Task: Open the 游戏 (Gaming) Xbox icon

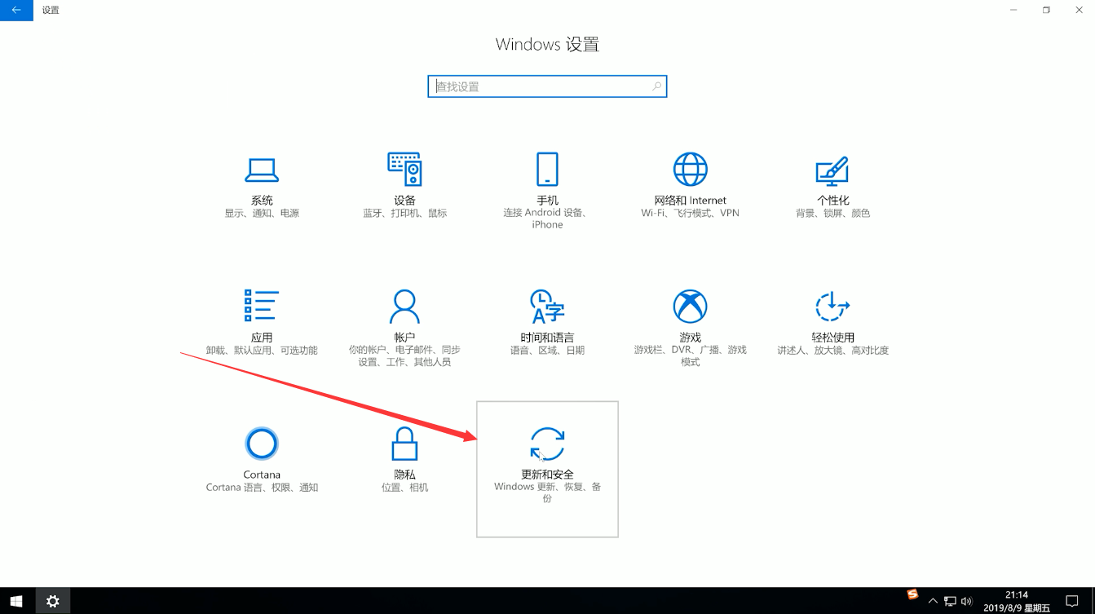Action: [x=690, y=307]
